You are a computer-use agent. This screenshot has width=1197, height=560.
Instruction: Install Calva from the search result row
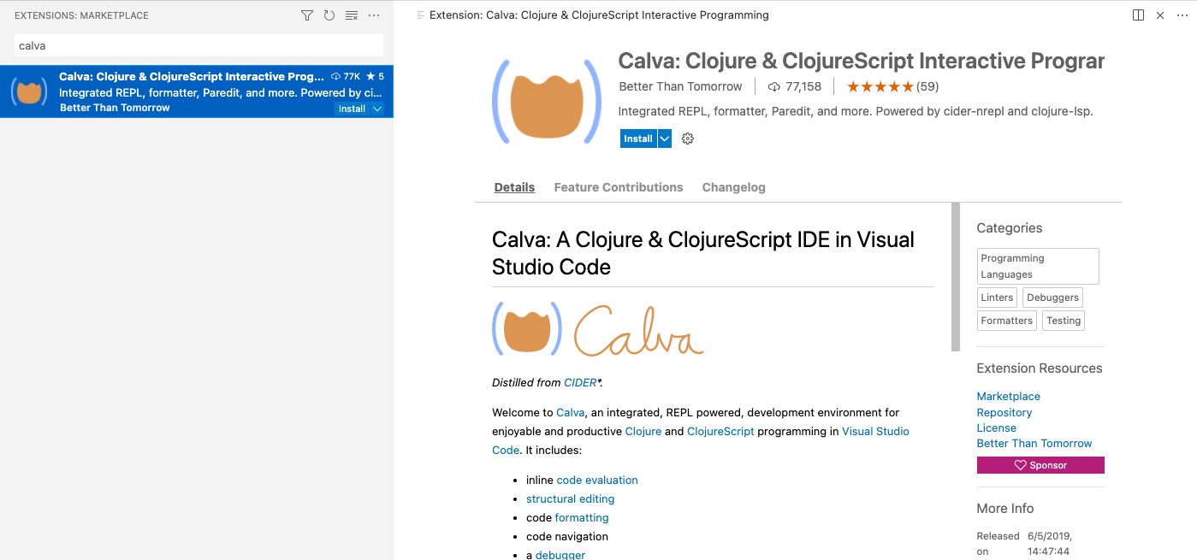click(x=352, y=109)
